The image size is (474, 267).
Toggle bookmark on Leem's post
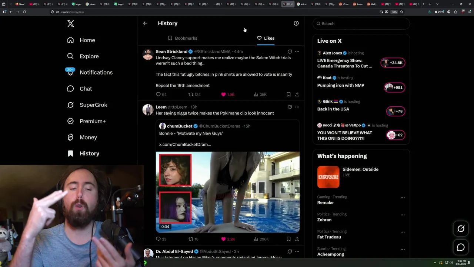point(288,239)
